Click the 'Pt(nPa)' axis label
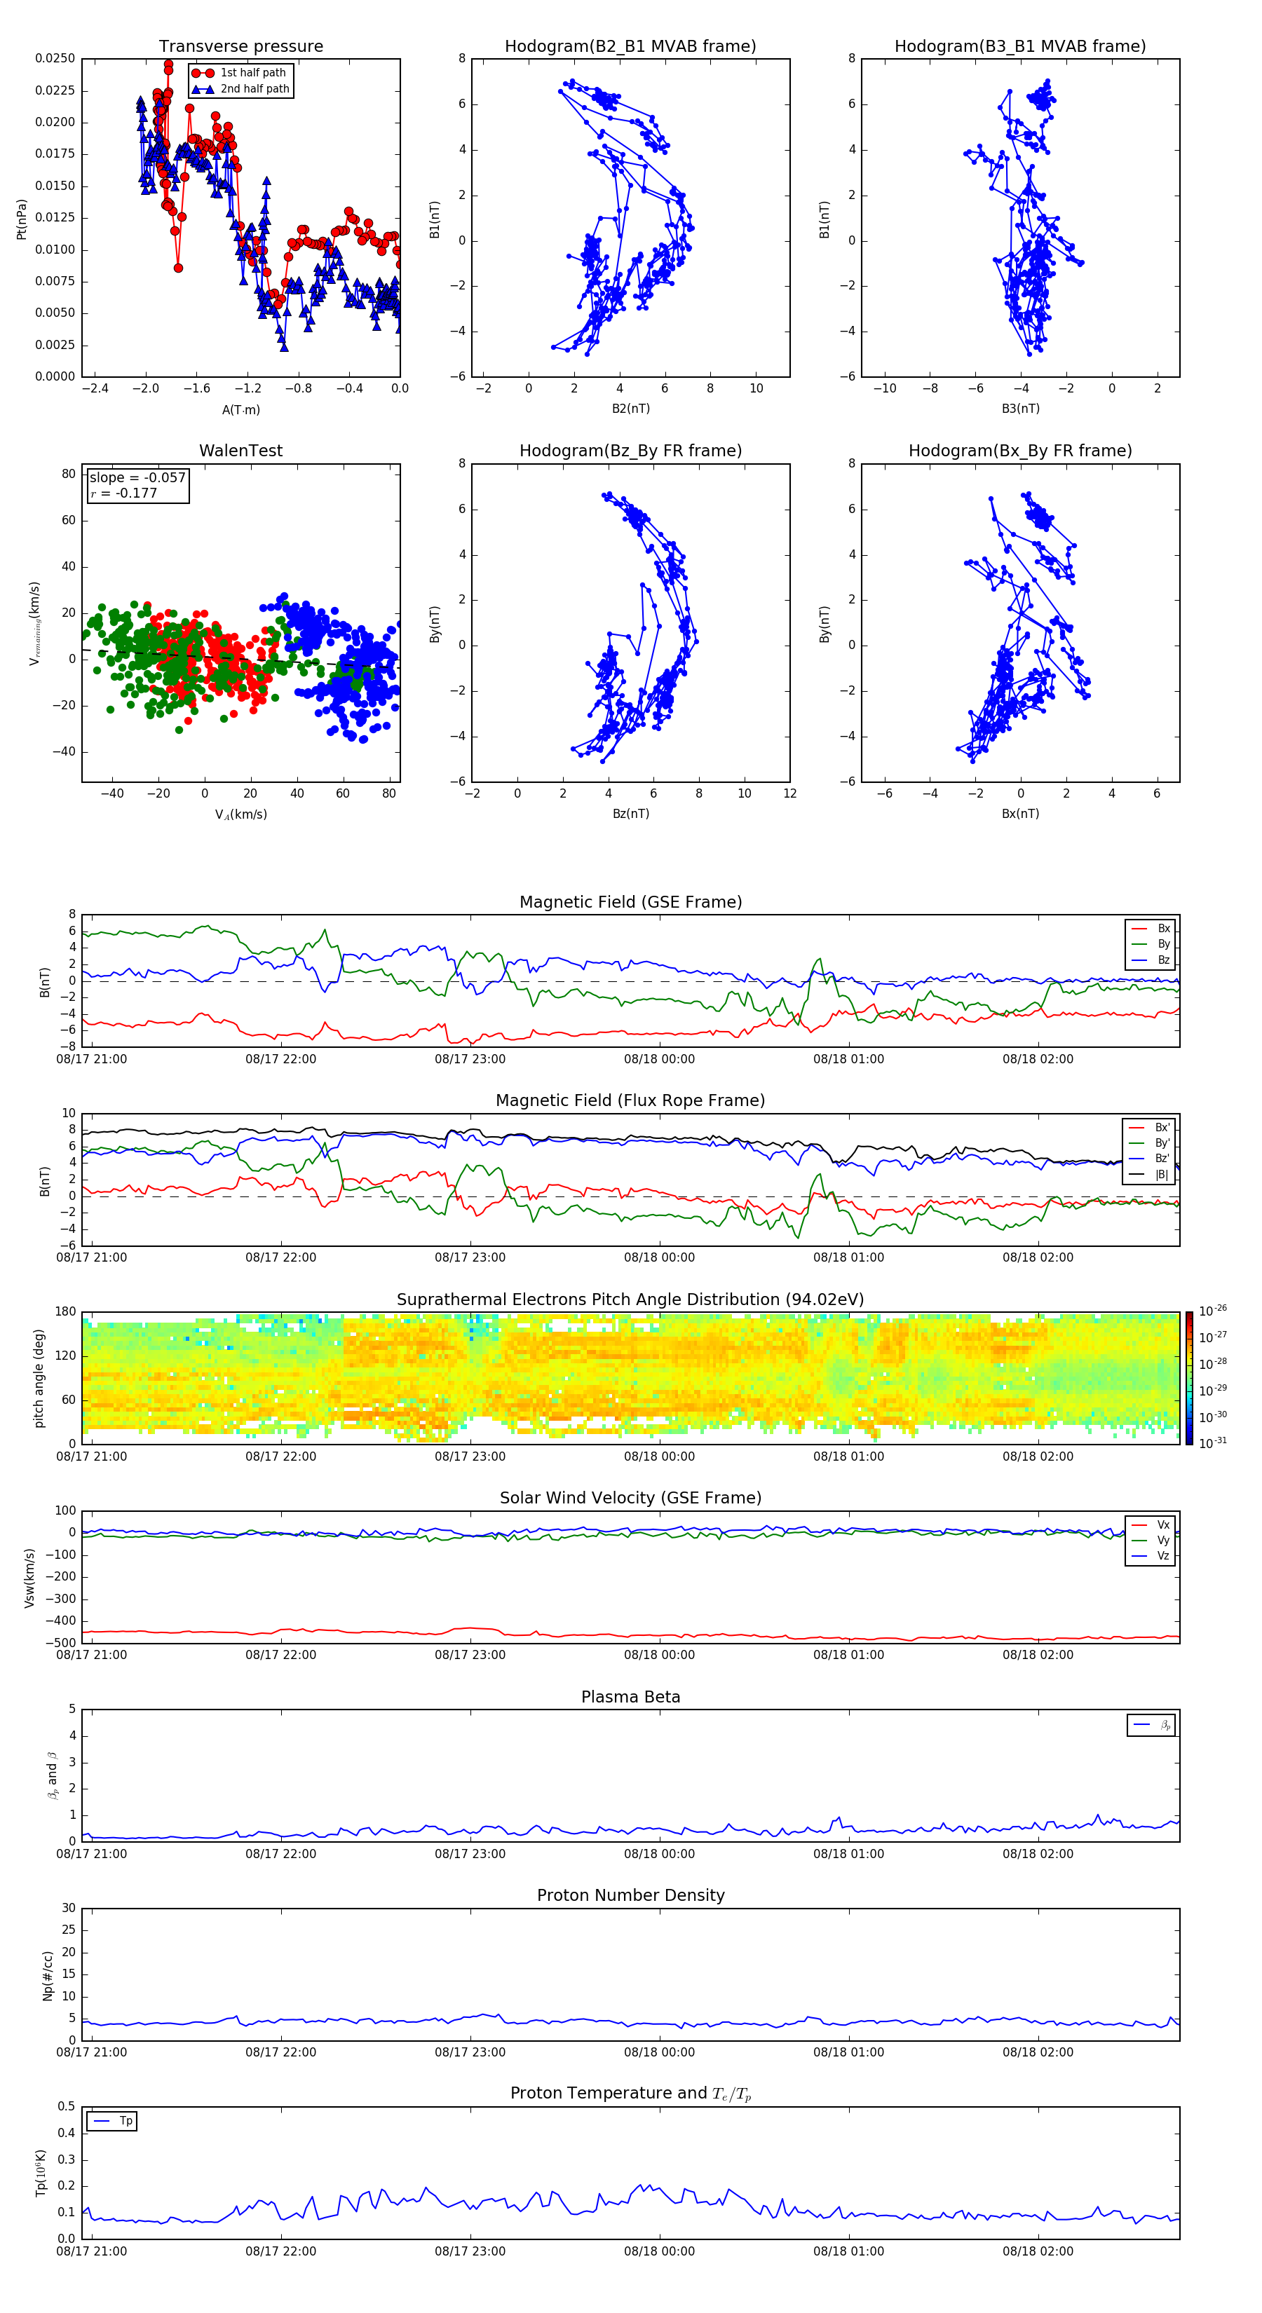This screenshot has width=1262, height=2313. coord(22,219)
